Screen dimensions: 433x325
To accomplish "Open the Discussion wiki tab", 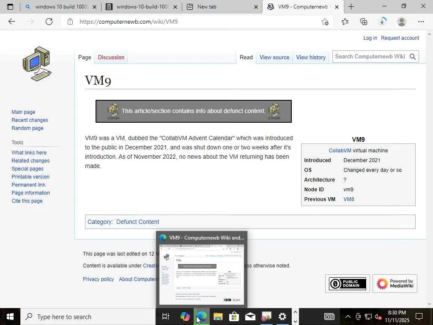I will click(x=111, y=57).
